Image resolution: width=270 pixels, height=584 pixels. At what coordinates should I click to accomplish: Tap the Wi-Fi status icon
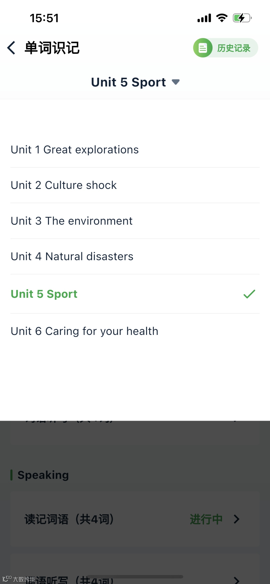tap(222, 18)
